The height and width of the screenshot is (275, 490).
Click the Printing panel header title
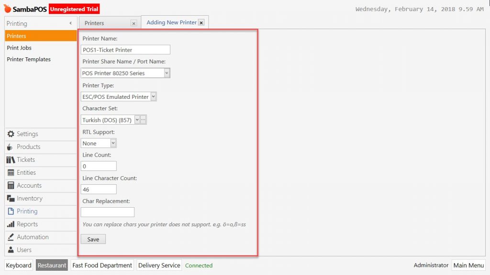click(17, 23)
